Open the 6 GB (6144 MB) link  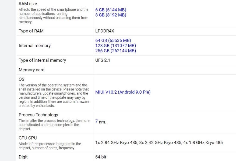click(x=111, y=10)
